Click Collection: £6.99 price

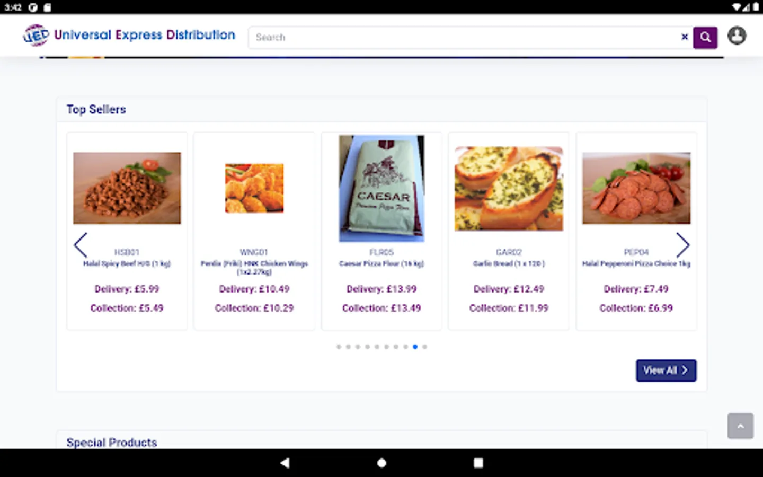click(x=636, y=308)
